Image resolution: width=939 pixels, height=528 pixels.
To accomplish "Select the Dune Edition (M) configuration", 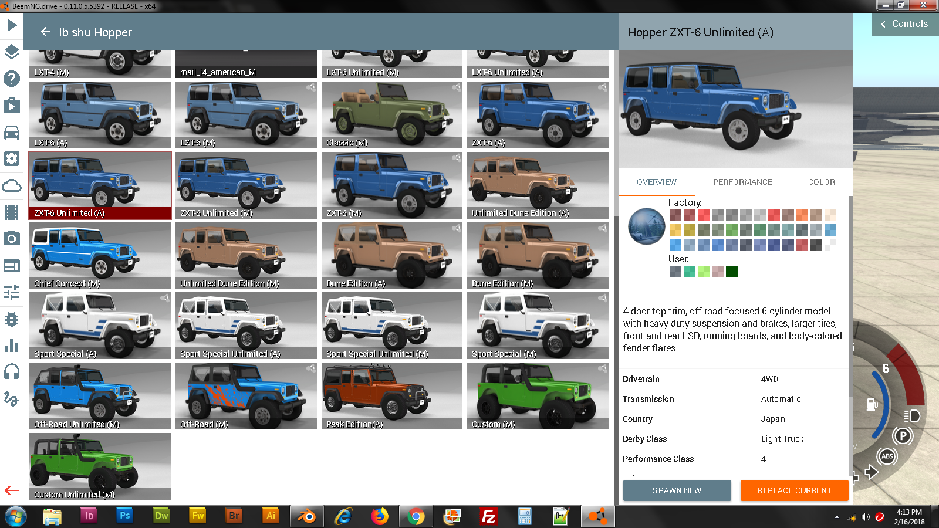I will [538, 256].
